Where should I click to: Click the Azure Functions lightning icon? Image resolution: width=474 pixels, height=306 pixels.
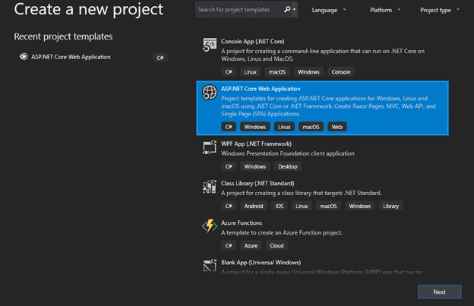pyautogui.click(x=209, y=226)
